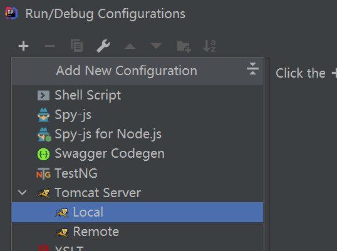Open templates with the wrench icon

click(103, 46)
